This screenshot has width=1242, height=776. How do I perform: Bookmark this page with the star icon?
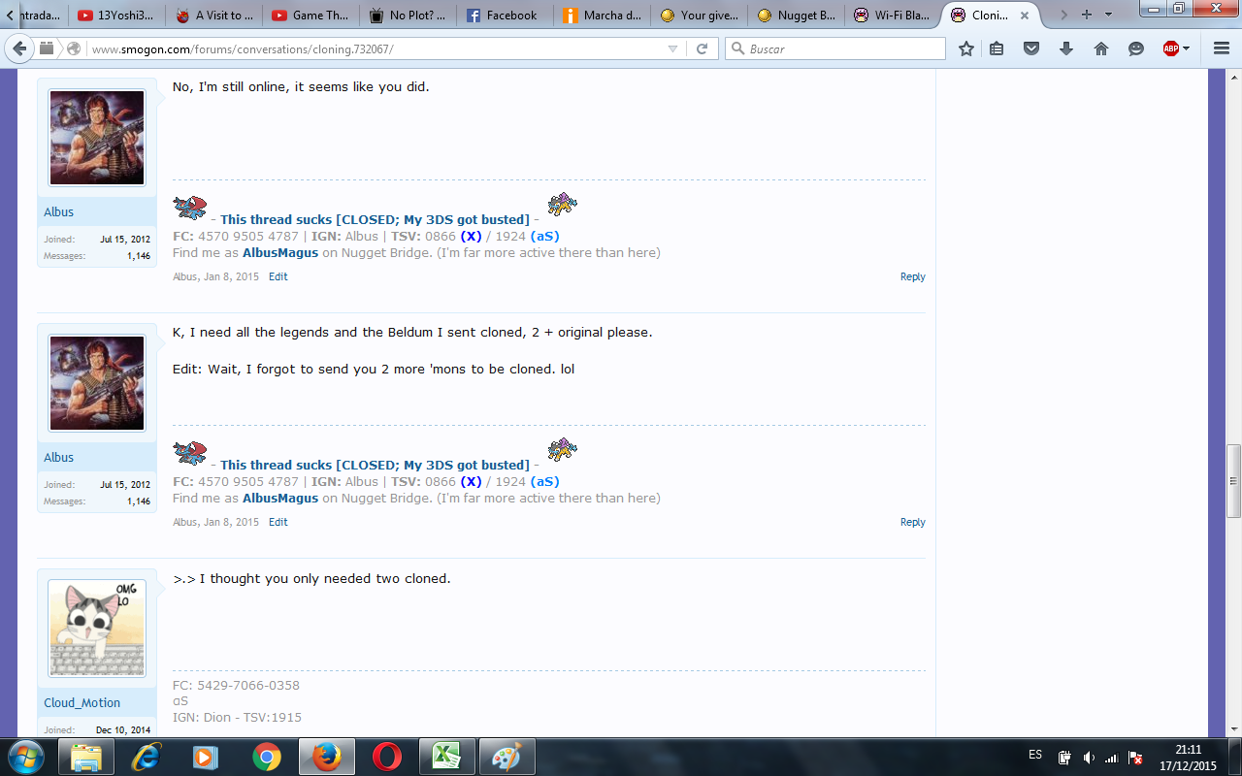[x=966, y=48]
